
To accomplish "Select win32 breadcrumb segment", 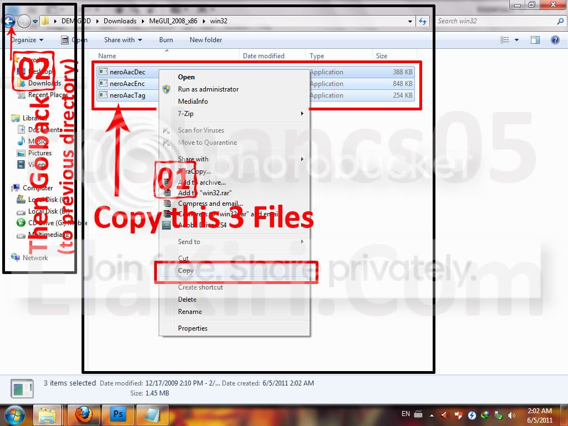I will [x=219, y=21].
